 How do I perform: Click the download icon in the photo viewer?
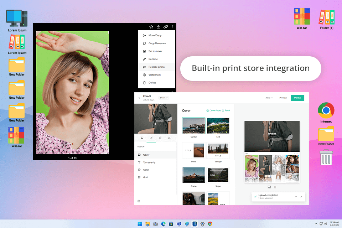click(x=158, y=27)
